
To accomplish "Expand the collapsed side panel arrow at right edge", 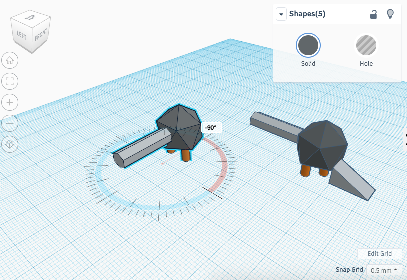I will tap(405, 140).
